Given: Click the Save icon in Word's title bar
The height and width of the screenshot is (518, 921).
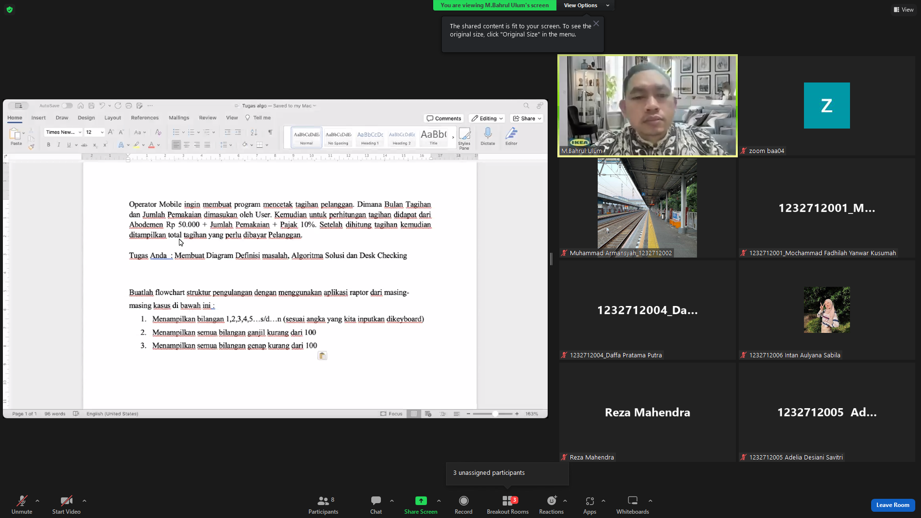Looking at the screenshot, I should point(91,106).
